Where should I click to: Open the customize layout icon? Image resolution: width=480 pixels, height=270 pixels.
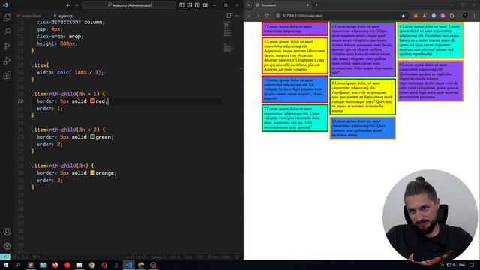205,5
